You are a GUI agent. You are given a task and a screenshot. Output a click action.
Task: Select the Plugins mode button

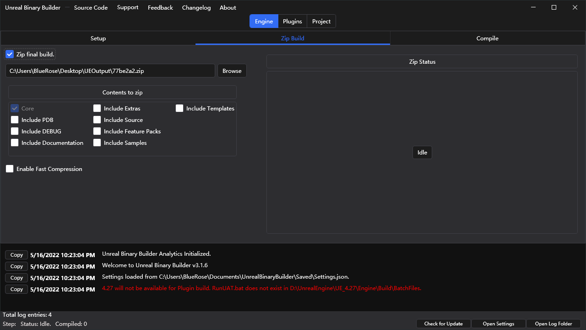pos(292,22)
